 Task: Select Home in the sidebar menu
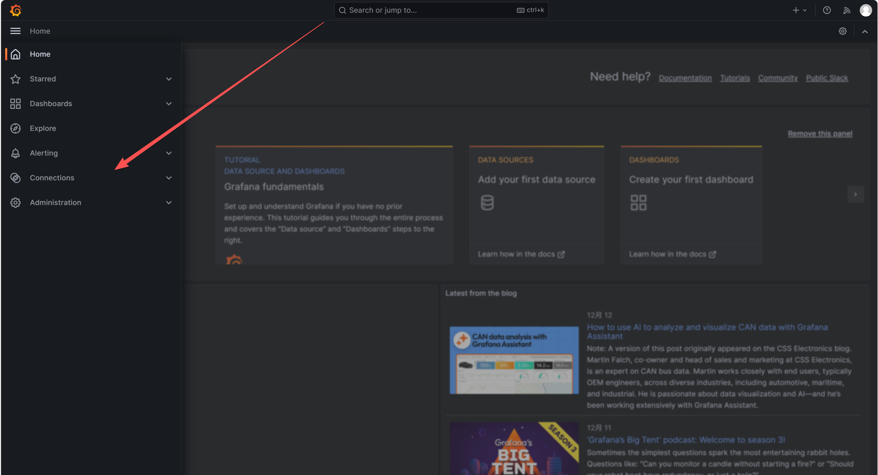40,54
